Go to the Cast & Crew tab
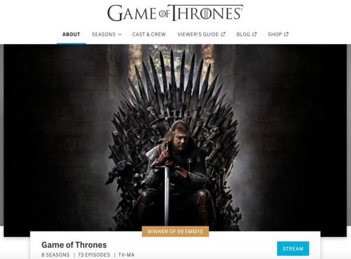This screenshot has width=351, height=259. click(x=149, y=34)
